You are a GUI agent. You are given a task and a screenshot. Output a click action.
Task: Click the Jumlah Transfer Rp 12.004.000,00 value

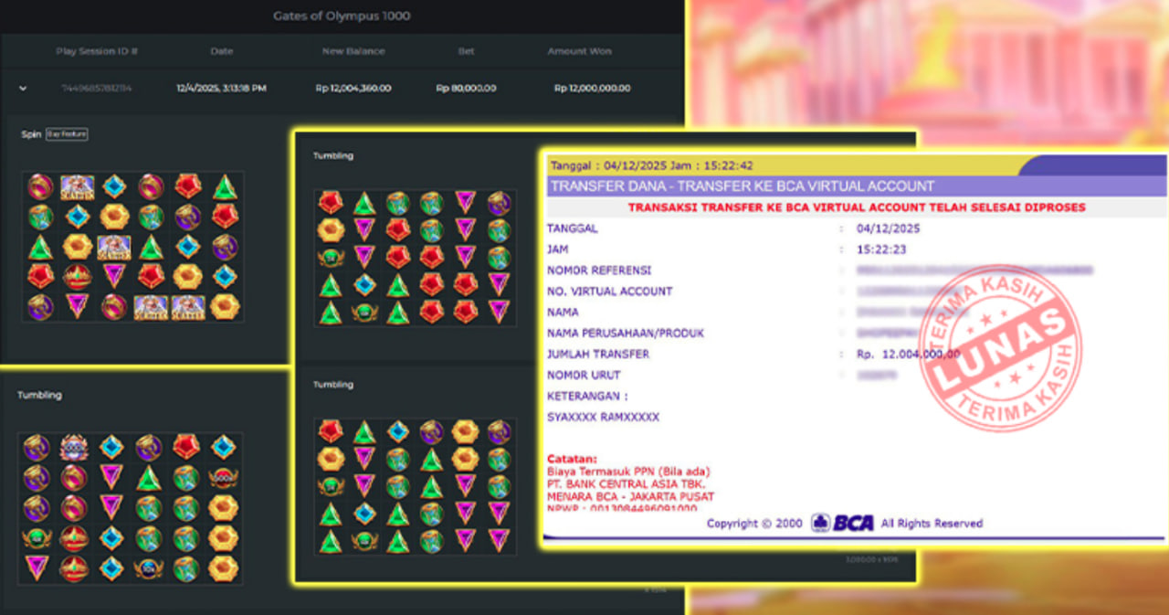pos(908,355)
